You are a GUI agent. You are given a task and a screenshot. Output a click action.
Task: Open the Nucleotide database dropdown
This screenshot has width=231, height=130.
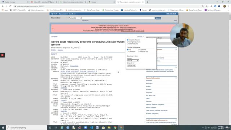pyautogui.click(x=75, y=18)
